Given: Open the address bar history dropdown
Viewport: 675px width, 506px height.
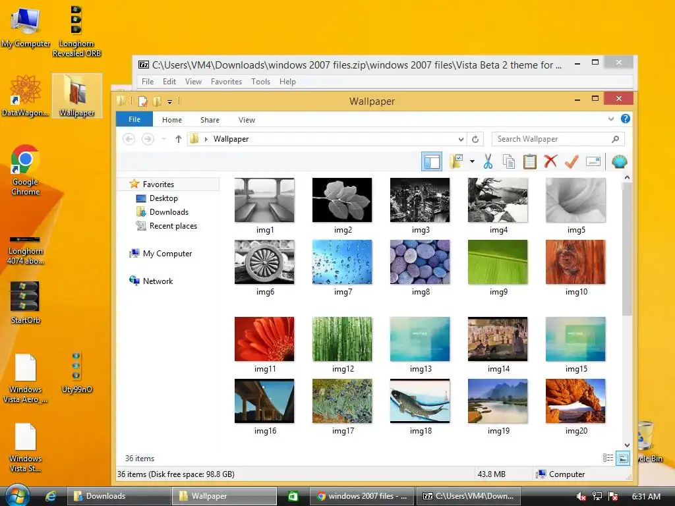Looking at the screenshot, I should (461, 139).
